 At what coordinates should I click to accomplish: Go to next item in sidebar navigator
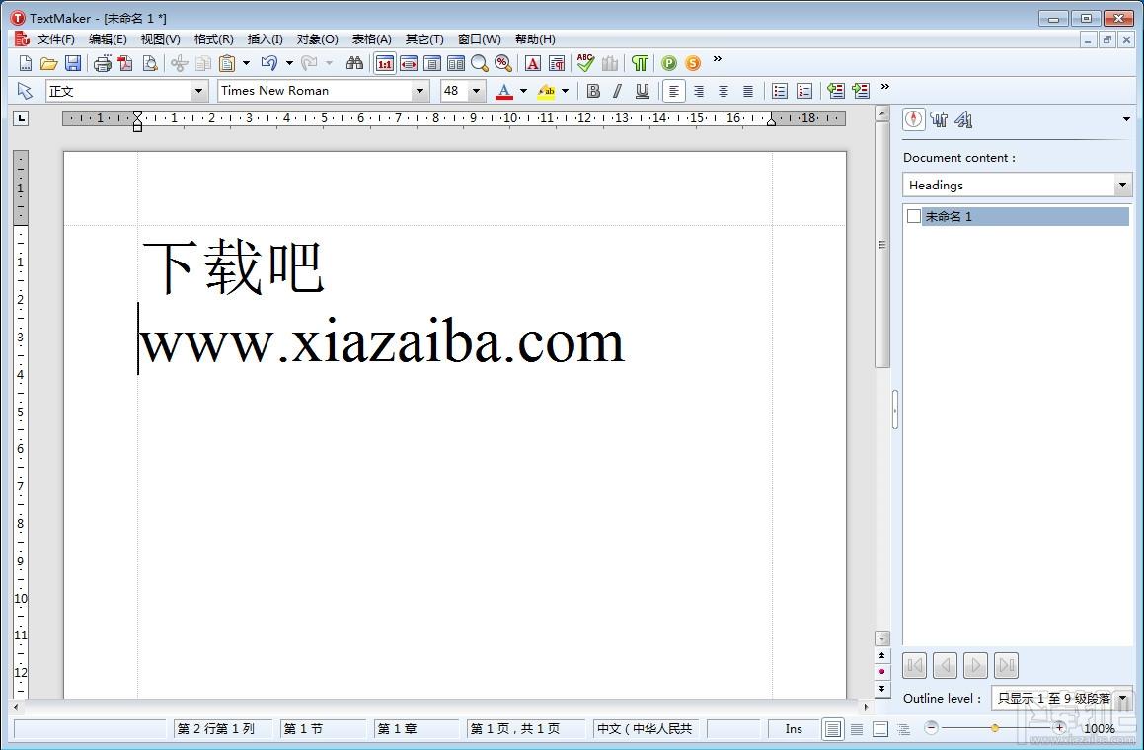[975, 665]
